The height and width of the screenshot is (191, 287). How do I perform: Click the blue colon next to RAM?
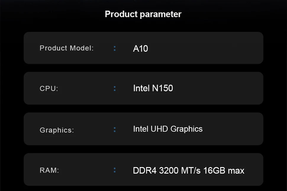(115, 170)
